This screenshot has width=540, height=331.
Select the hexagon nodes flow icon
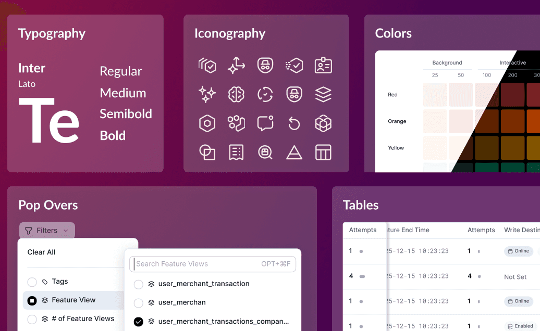(236, 123)
